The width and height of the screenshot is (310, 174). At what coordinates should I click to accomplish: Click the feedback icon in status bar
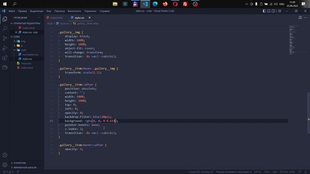point(300,172)
